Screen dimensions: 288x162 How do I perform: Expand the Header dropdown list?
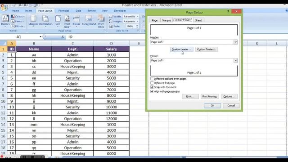click(235, 42)
